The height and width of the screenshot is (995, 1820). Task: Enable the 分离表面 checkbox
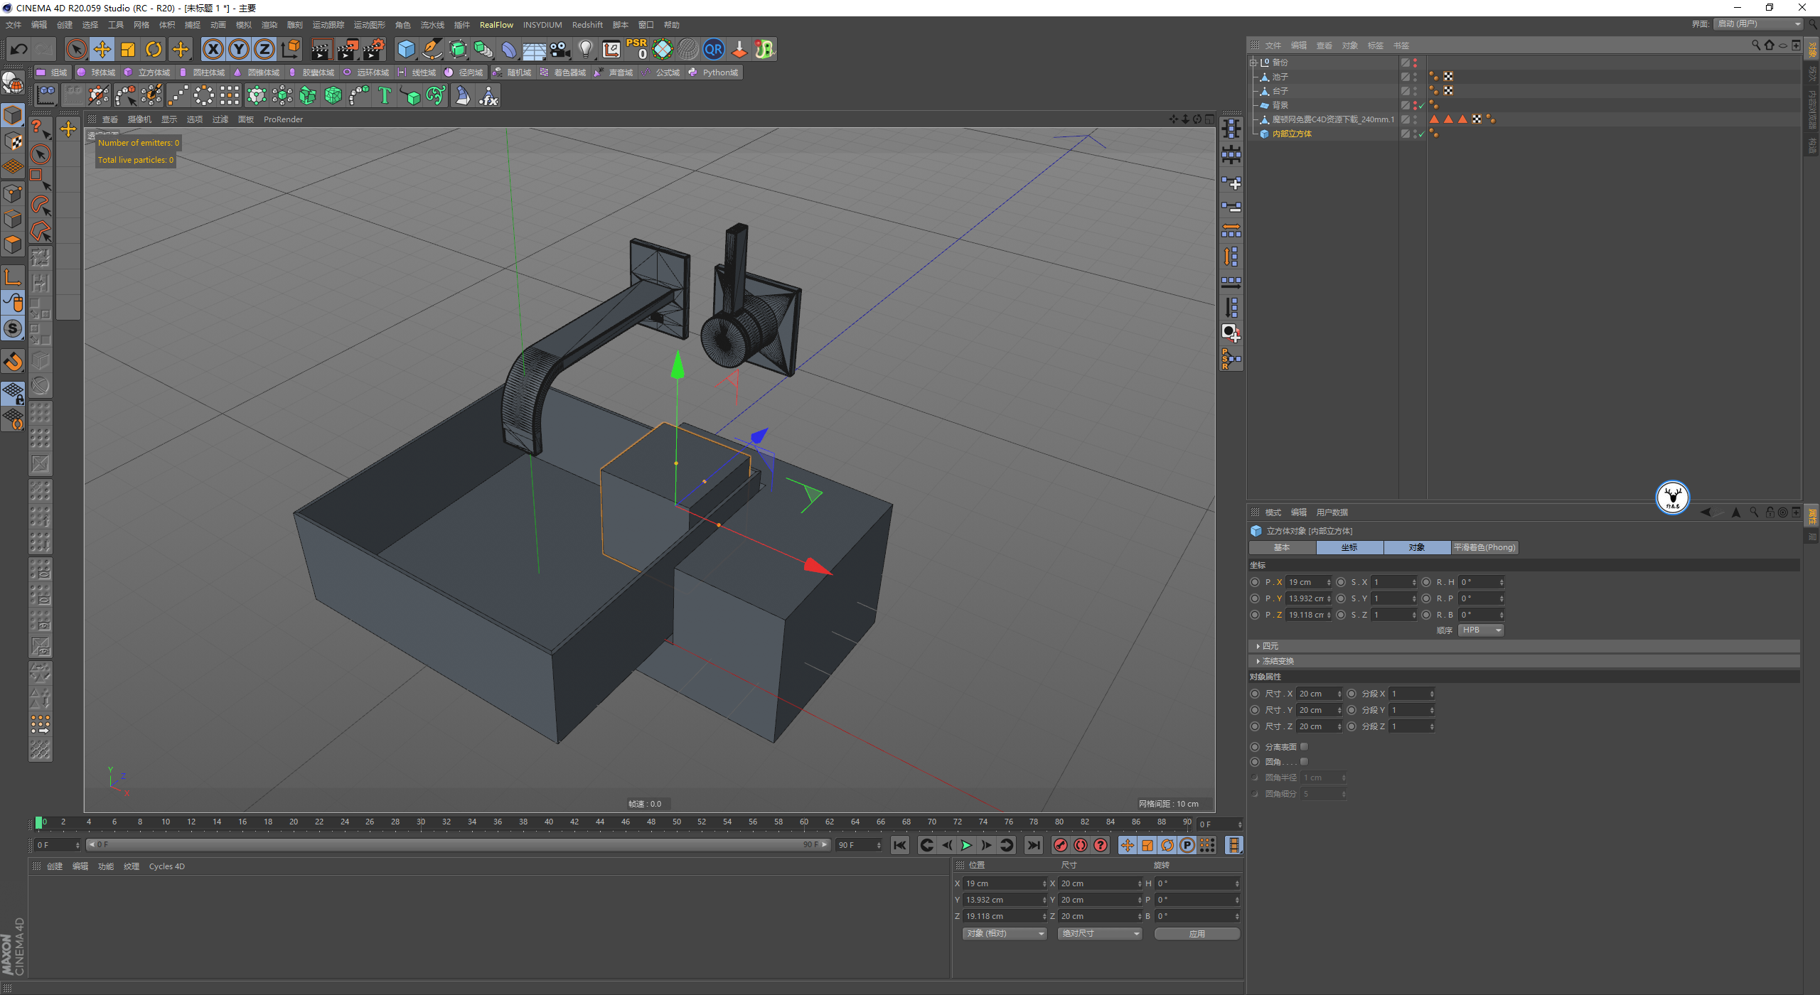(1304, 746)
